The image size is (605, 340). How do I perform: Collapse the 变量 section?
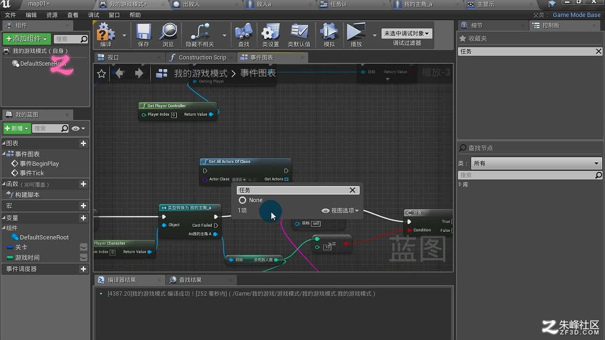coord(4,218)
